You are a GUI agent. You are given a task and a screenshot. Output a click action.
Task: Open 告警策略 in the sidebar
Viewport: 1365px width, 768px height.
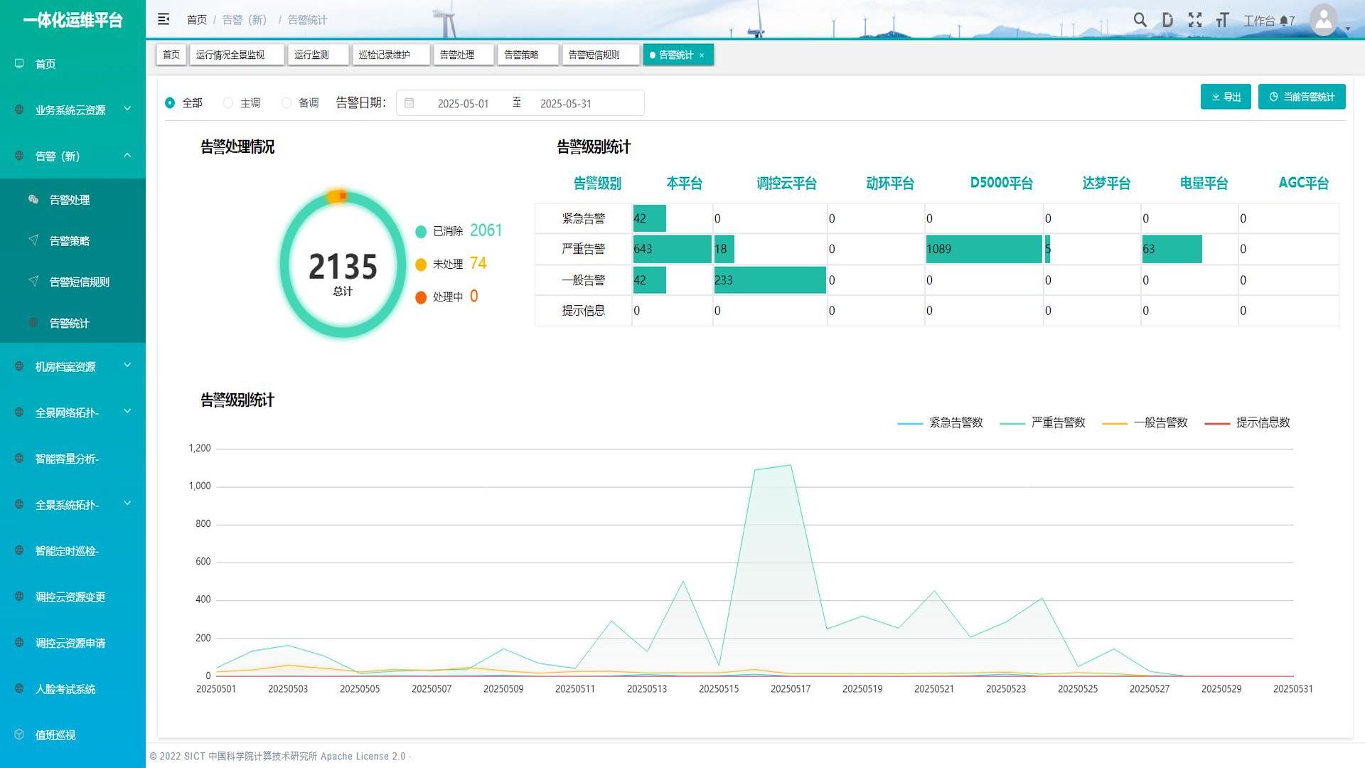click(x=70, y=240)
